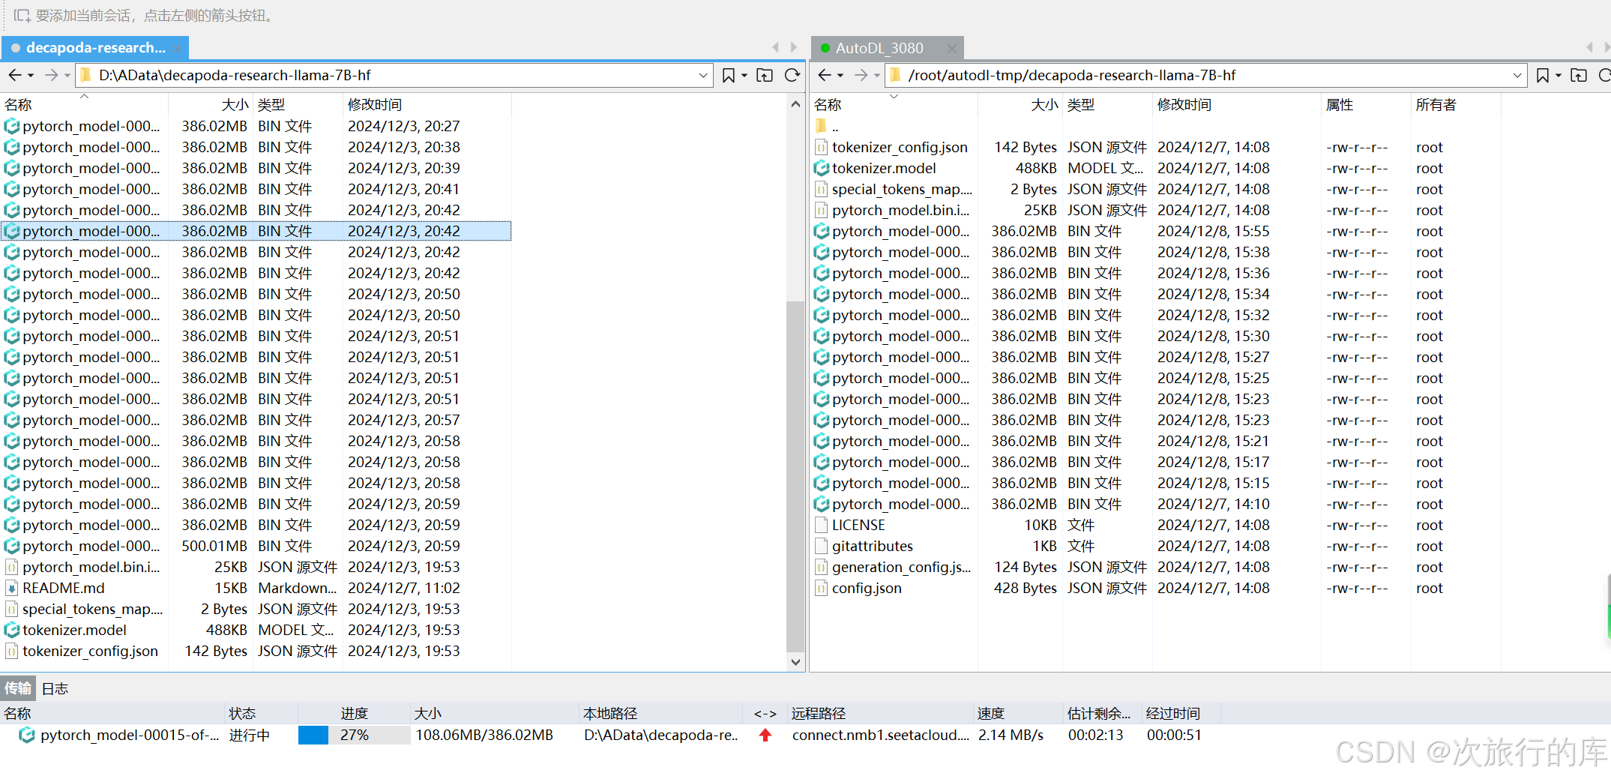Sort remote files by 修改时间 column
This screenshot has width=1611, height=779.
coord(1236,105)
